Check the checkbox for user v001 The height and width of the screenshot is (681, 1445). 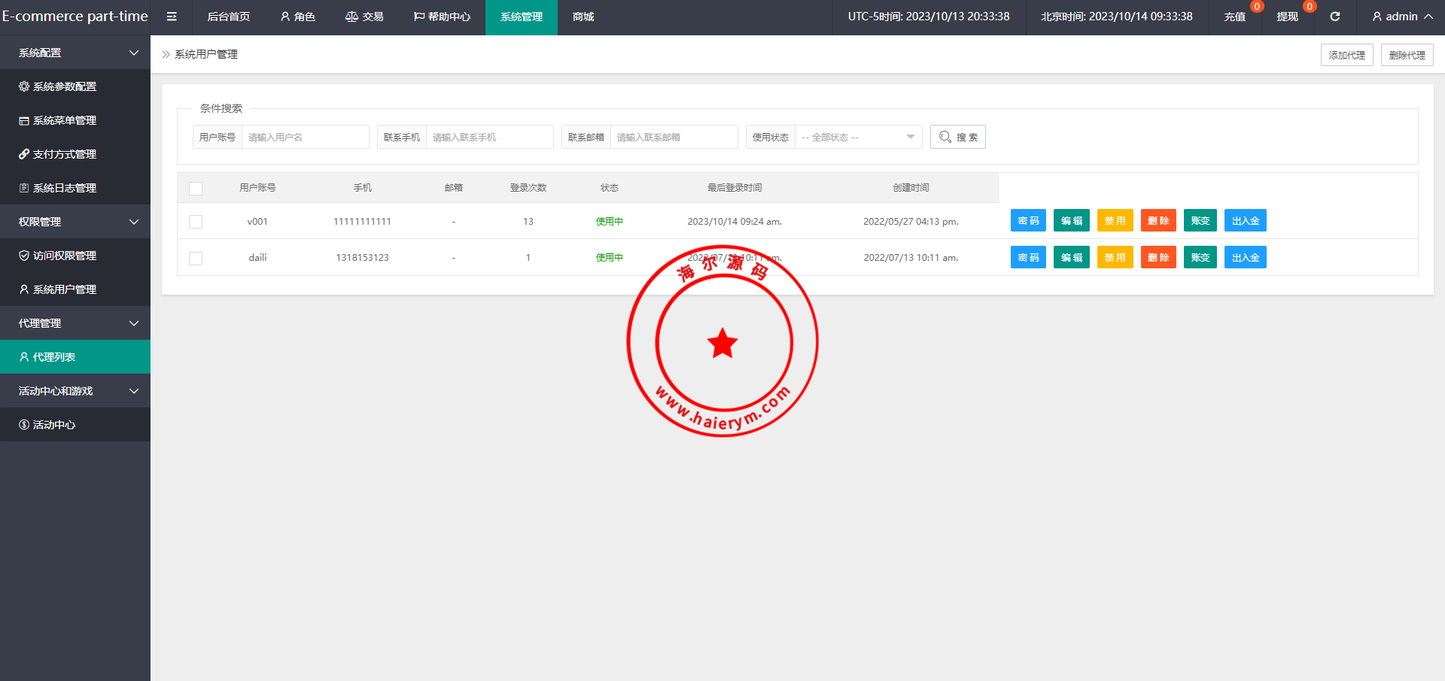click(x=196, y=222)
